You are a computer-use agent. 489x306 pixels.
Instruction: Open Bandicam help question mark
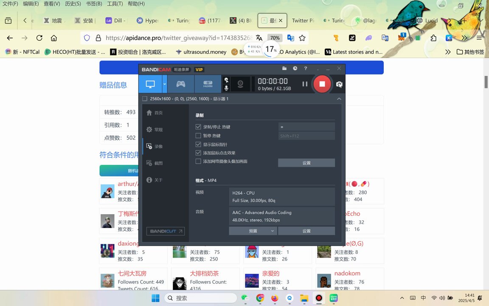click(306, 68)
